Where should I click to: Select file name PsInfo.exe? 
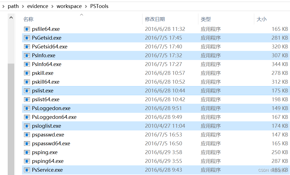click(x=44, y=56)
